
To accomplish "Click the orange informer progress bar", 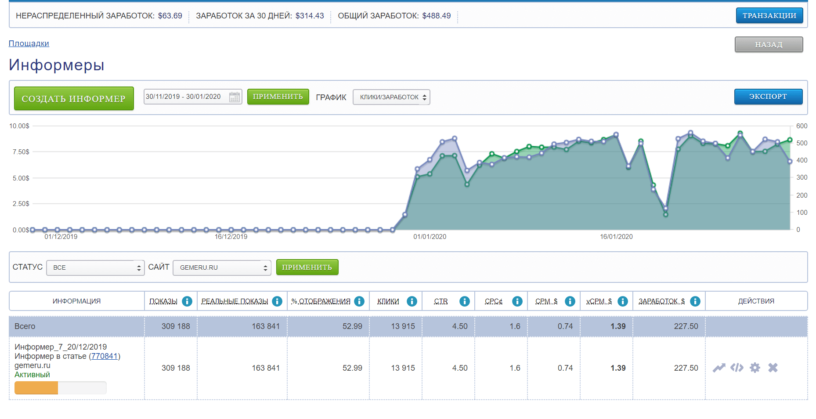I will pos(36,388).
